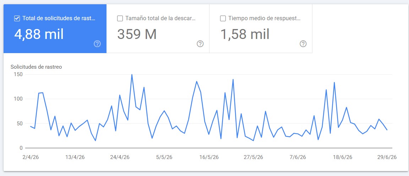Click the 27/5/26 date label

click(x=253, y=157)
